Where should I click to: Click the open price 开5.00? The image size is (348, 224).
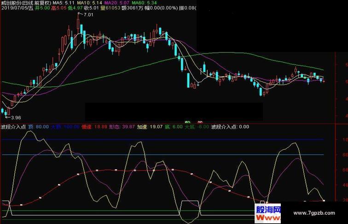point(43,8)
